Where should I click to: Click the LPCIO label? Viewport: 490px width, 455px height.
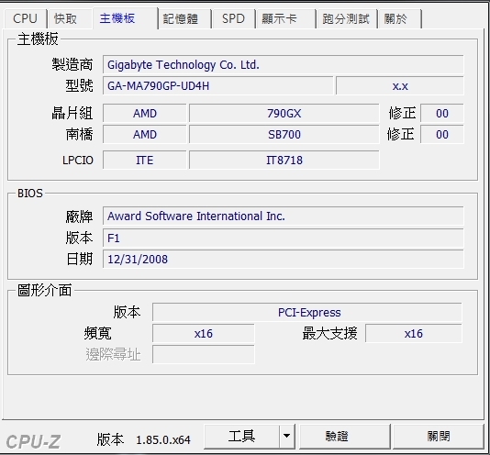(78, 160)
